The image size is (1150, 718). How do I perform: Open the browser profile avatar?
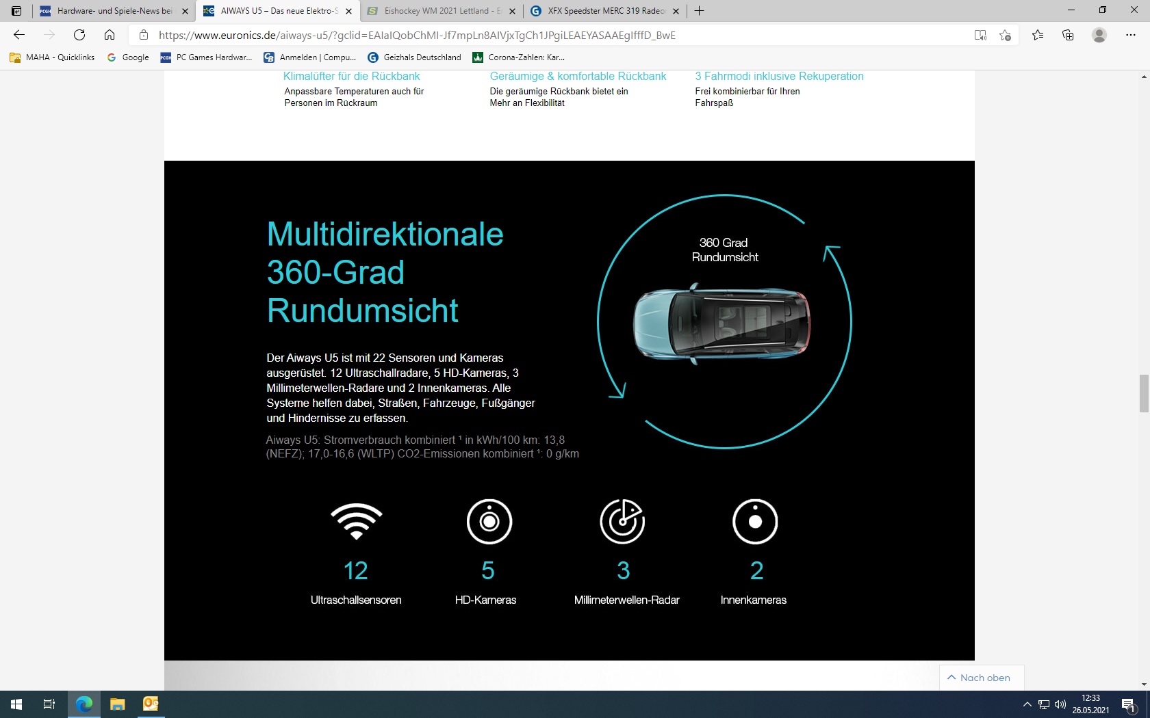click(1099, 35)
